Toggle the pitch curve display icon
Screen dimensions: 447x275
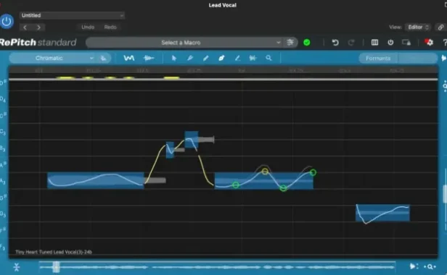click(x=129, y=58)
